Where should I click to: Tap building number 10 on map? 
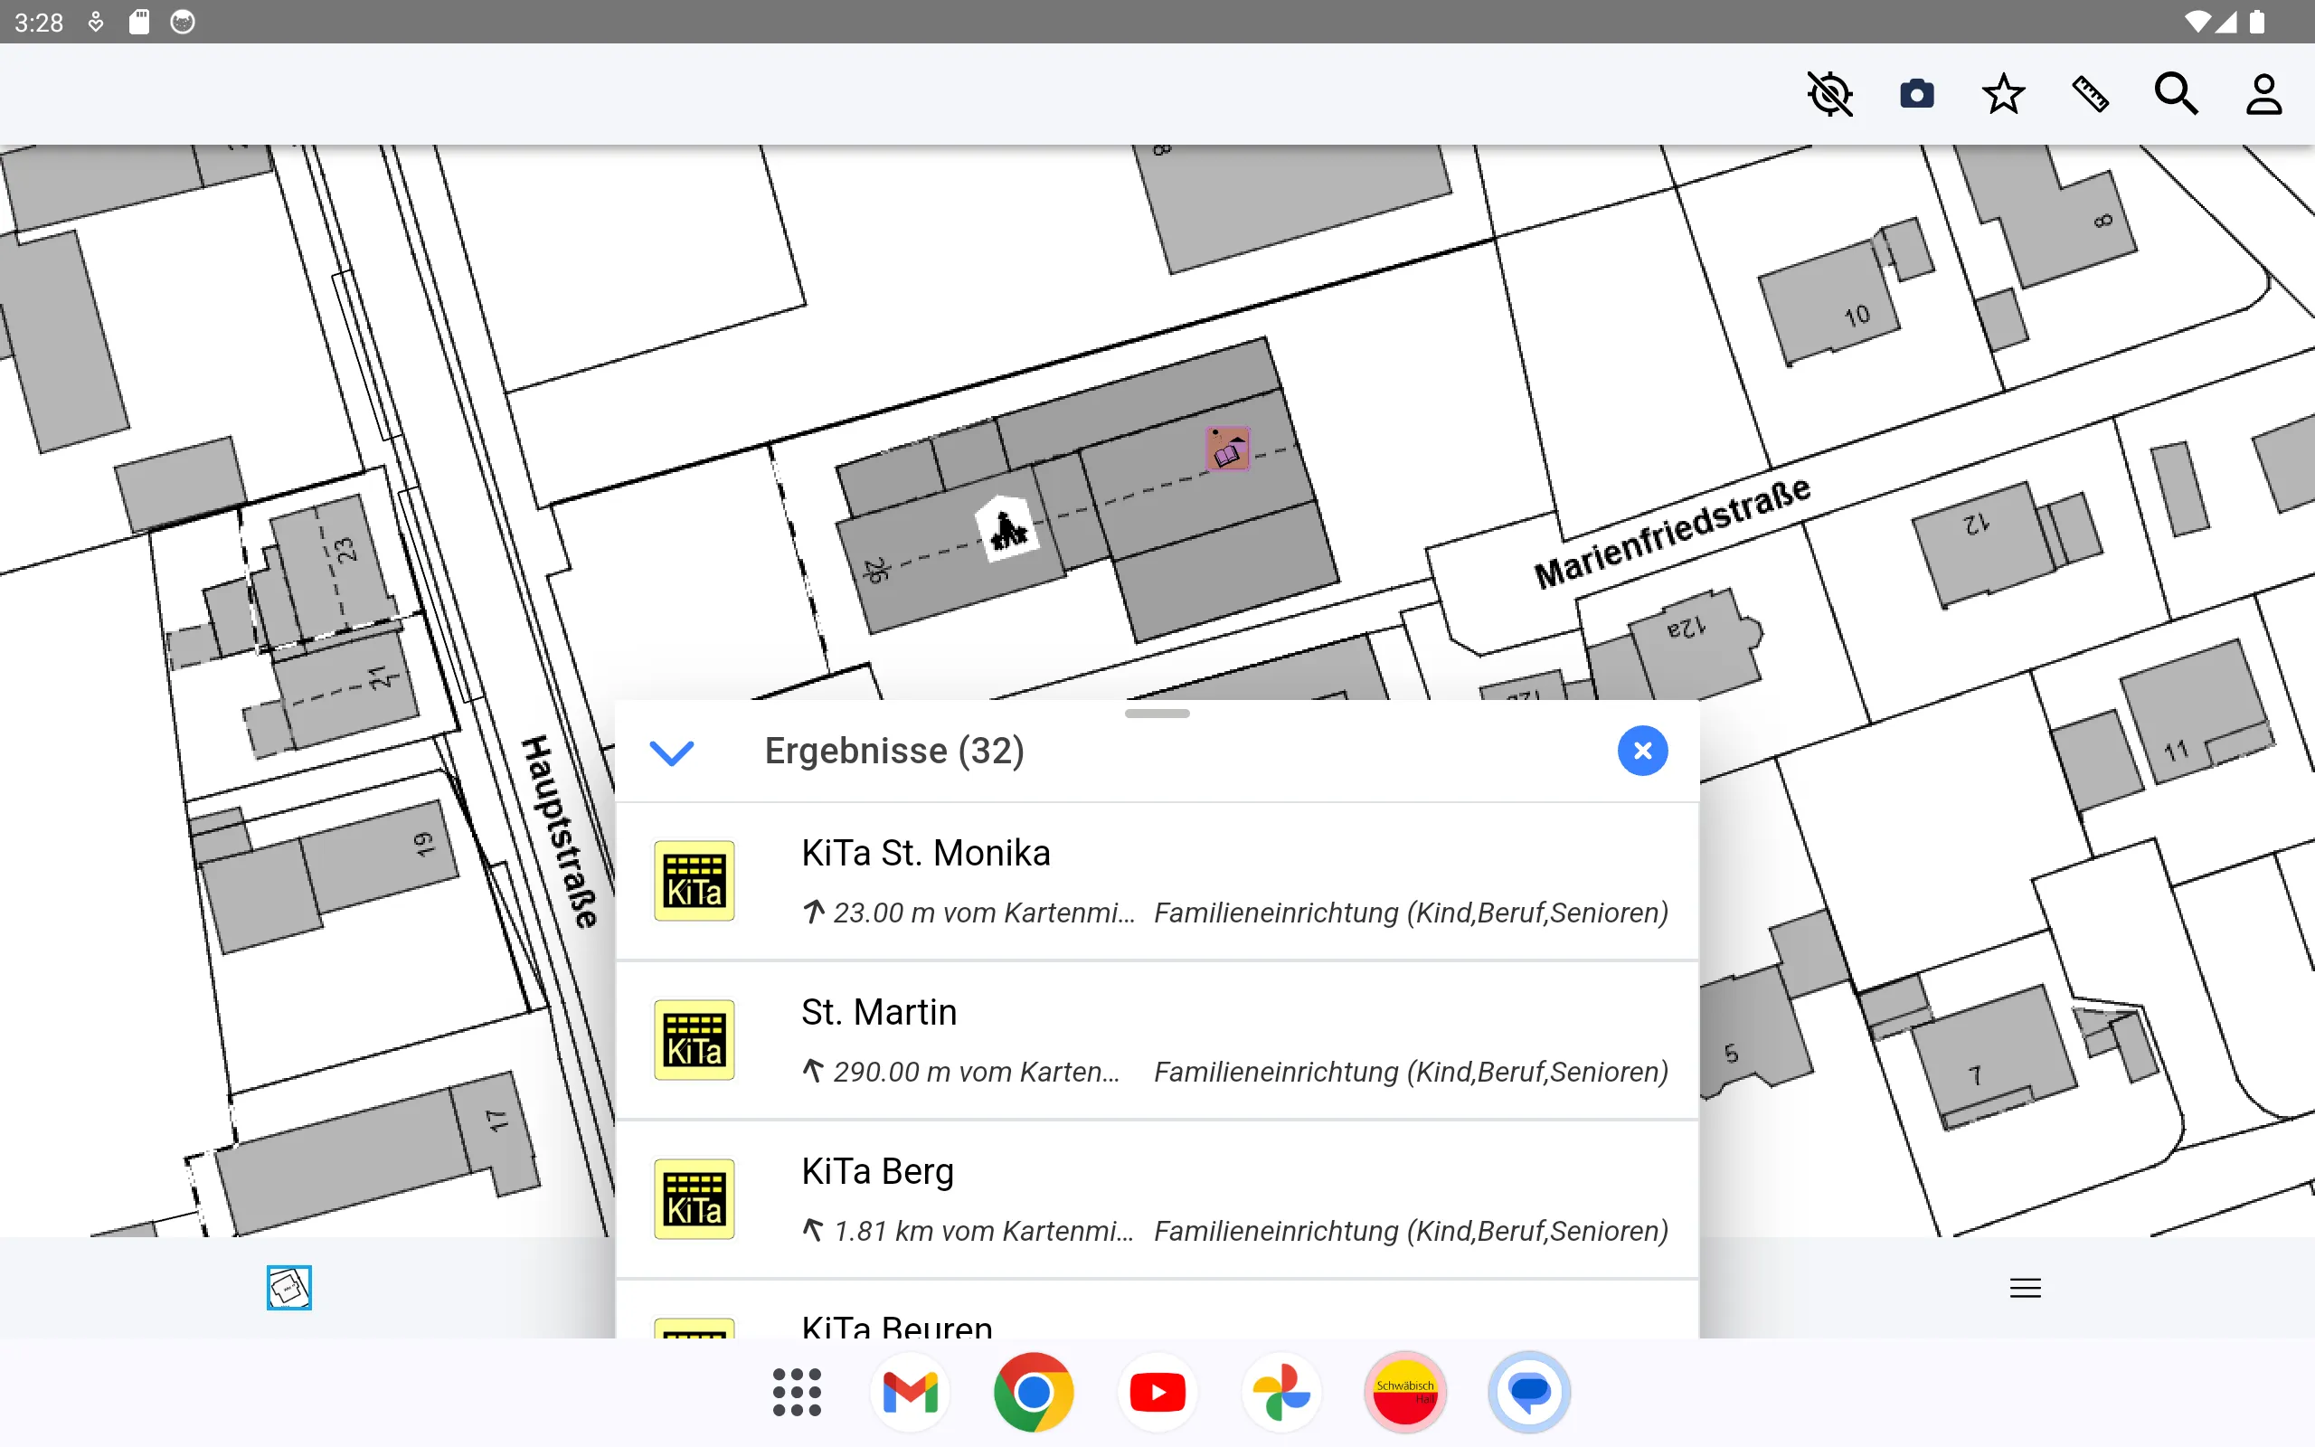coord(1857,316)
